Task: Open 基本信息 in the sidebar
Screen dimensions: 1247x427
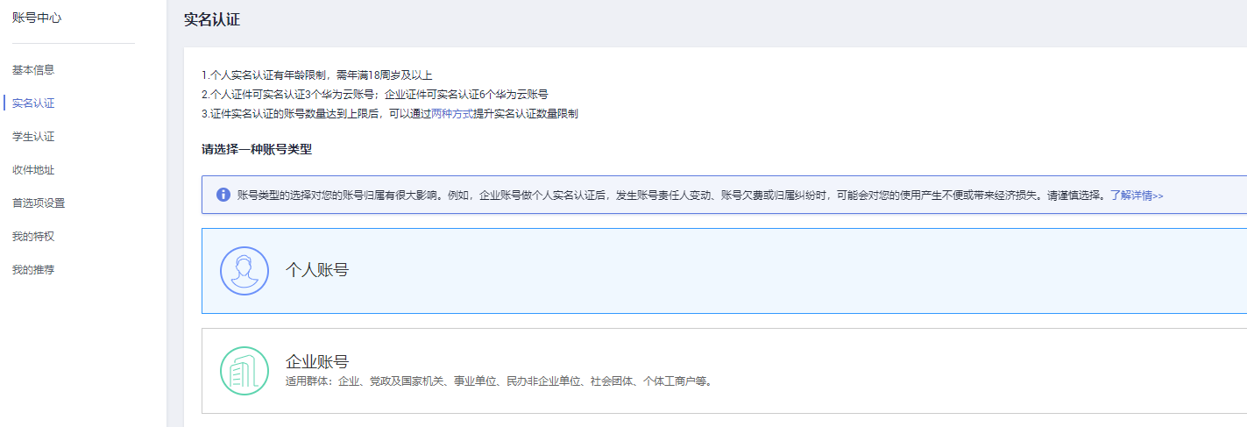Action: (x=33, y=70)
